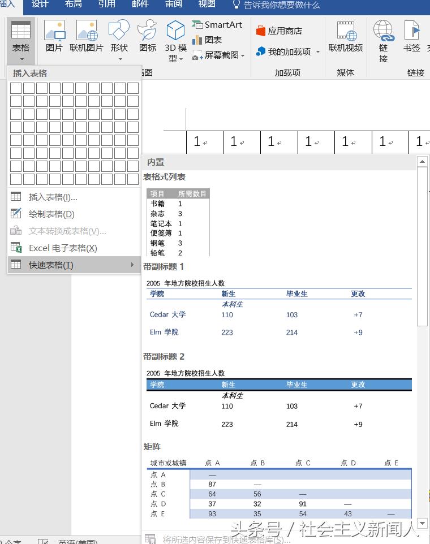This screenshot has height=544, width=430.
Task: Switch to the 审阅 tab
Action: pos(174,4)
